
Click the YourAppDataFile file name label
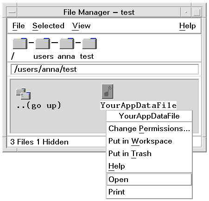click(x=139, y=106)
